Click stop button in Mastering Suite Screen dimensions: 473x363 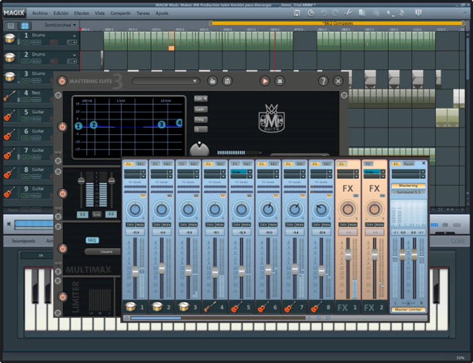280,81
